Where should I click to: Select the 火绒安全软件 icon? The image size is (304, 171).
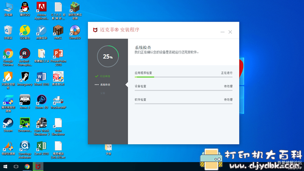(8, 80)
